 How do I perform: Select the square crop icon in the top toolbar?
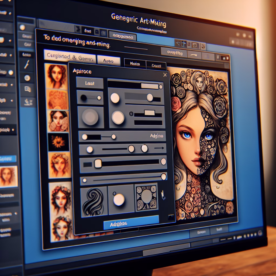pos(195,45)
